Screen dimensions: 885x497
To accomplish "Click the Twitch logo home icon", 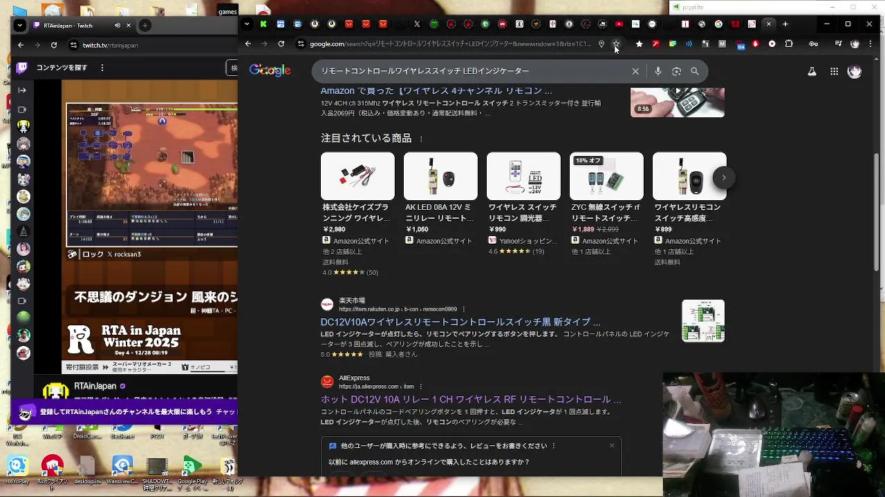I will point(22,68).
